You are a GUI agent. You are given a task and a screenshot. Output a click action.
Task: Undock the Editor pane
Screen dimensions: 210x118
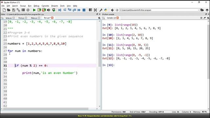97,14
